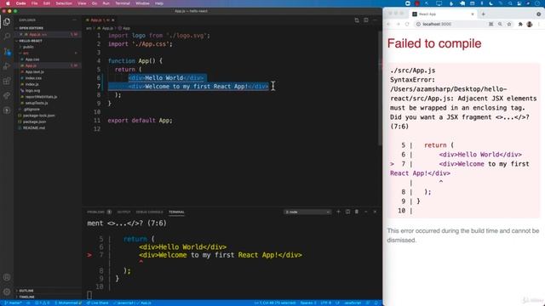
Task: Open the View menu
Action: pos(82,3)
